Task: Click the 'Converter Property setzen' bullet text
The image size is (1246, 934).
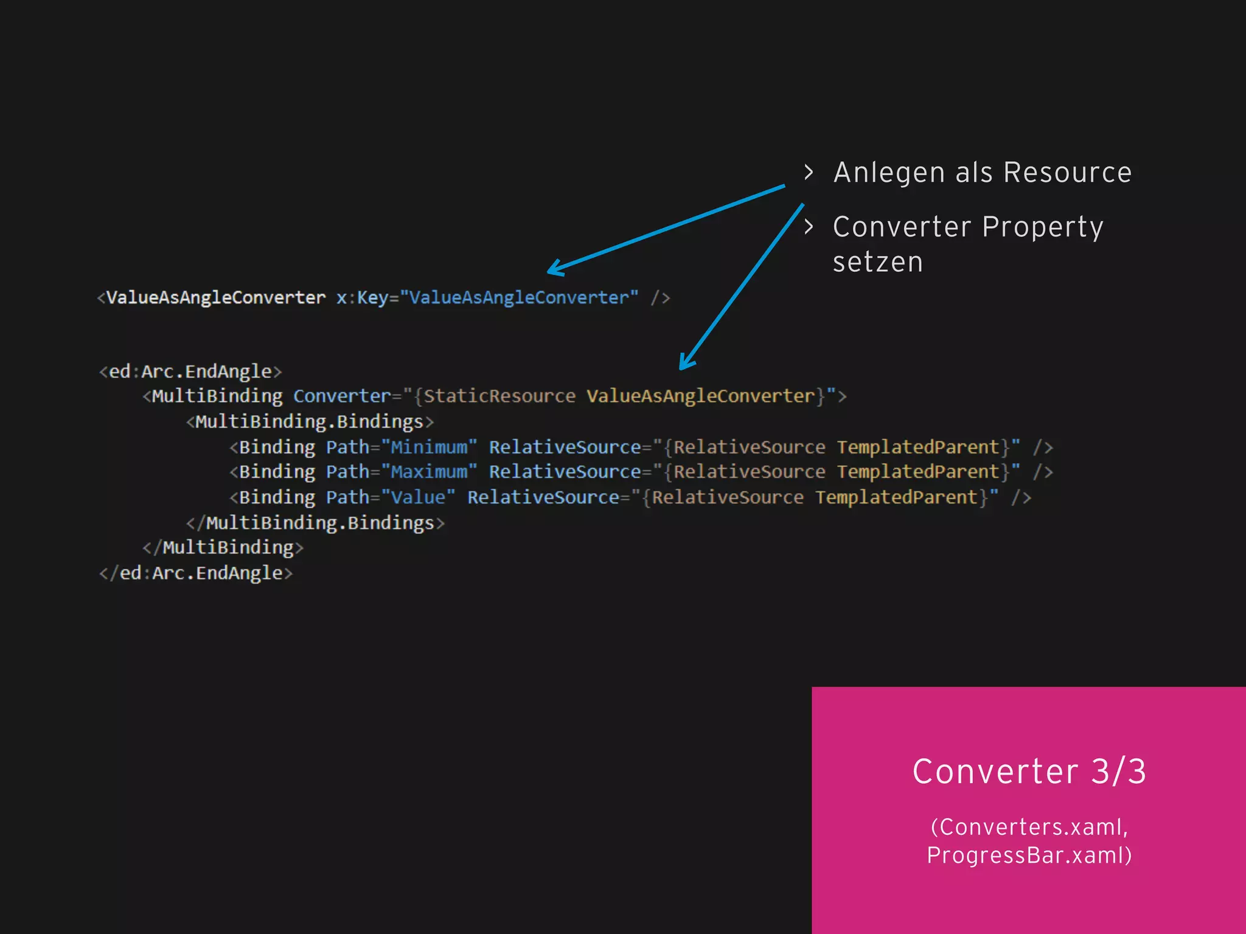Action: click(x=968, y=244)
